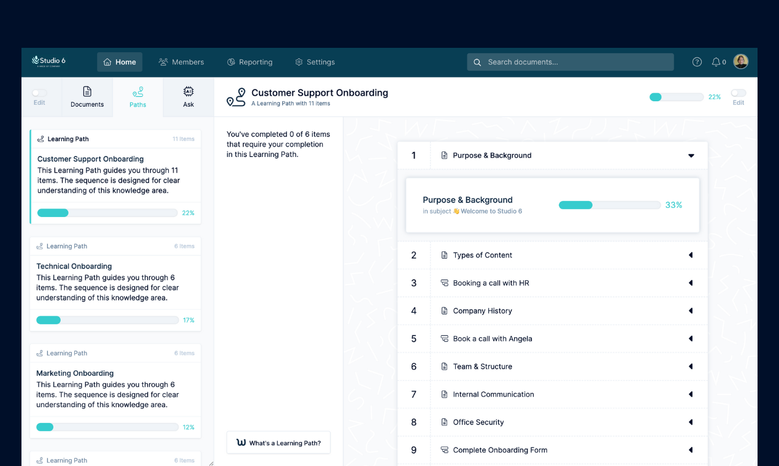Viewport: 779px width, 466px height.
Task: Select the Paths icon in the left toolbar
Action: tap(137, 92)
